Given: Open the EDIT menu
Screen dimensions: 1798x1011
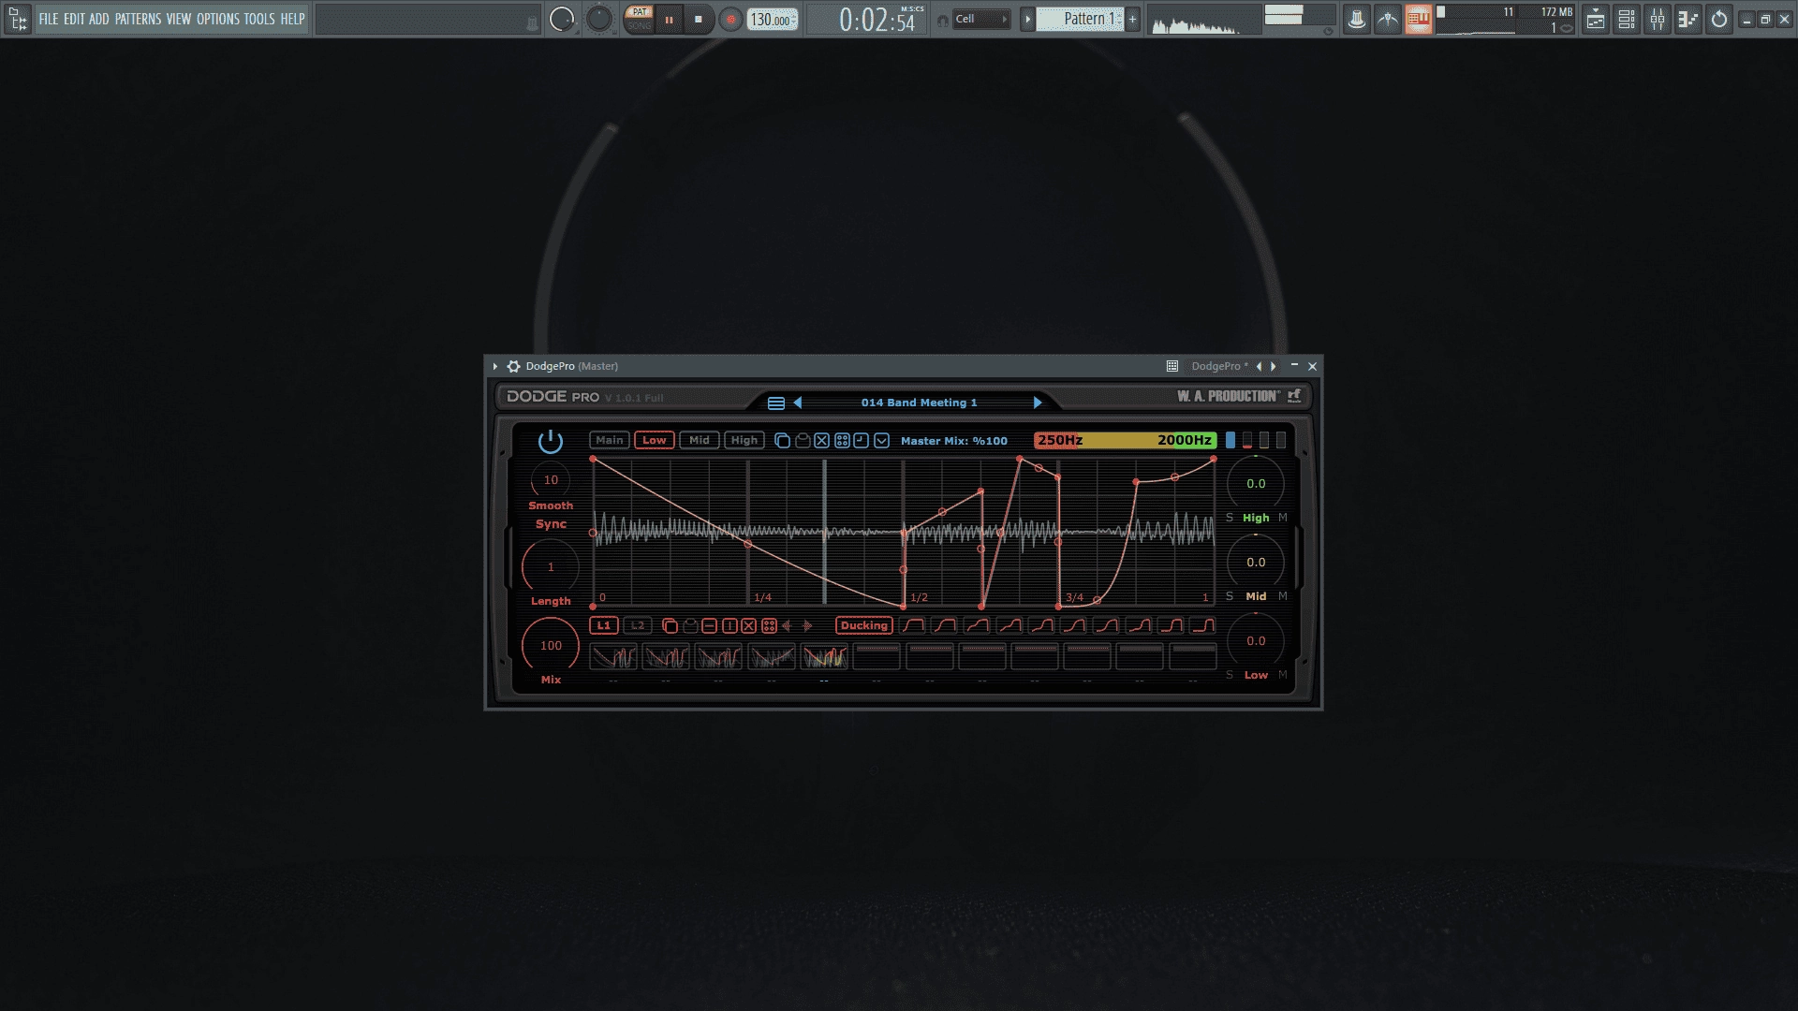Looking at the screenshot, I should [74, 19].
